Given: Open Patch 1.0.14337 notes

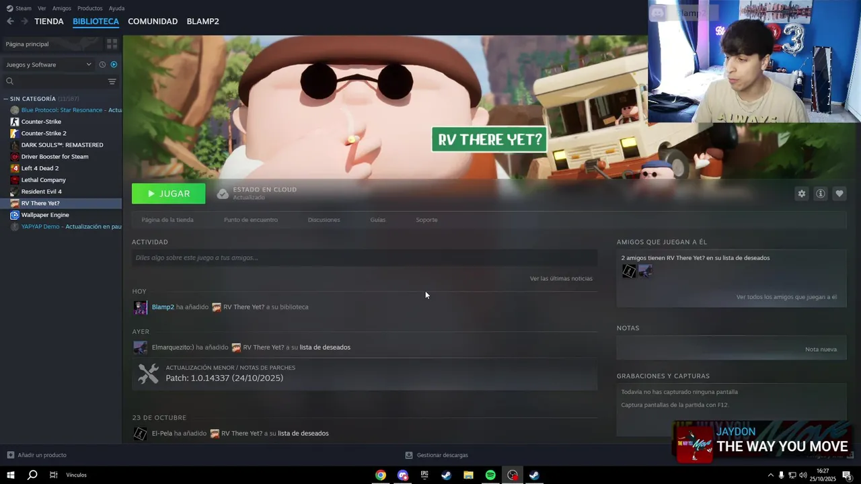Looking at the screenshot, I should tap(365, 374).
